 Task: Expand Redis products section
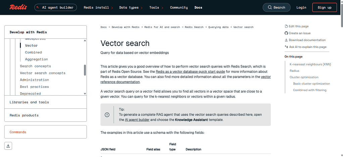click(46, 115)
